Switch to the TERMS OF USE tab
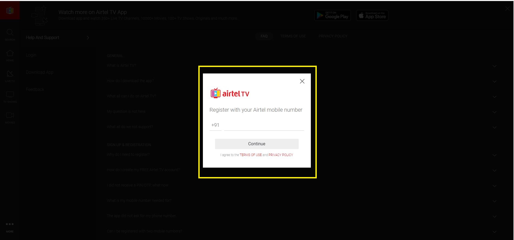Screen dimensions: 514x240 (x=293, y=36)
